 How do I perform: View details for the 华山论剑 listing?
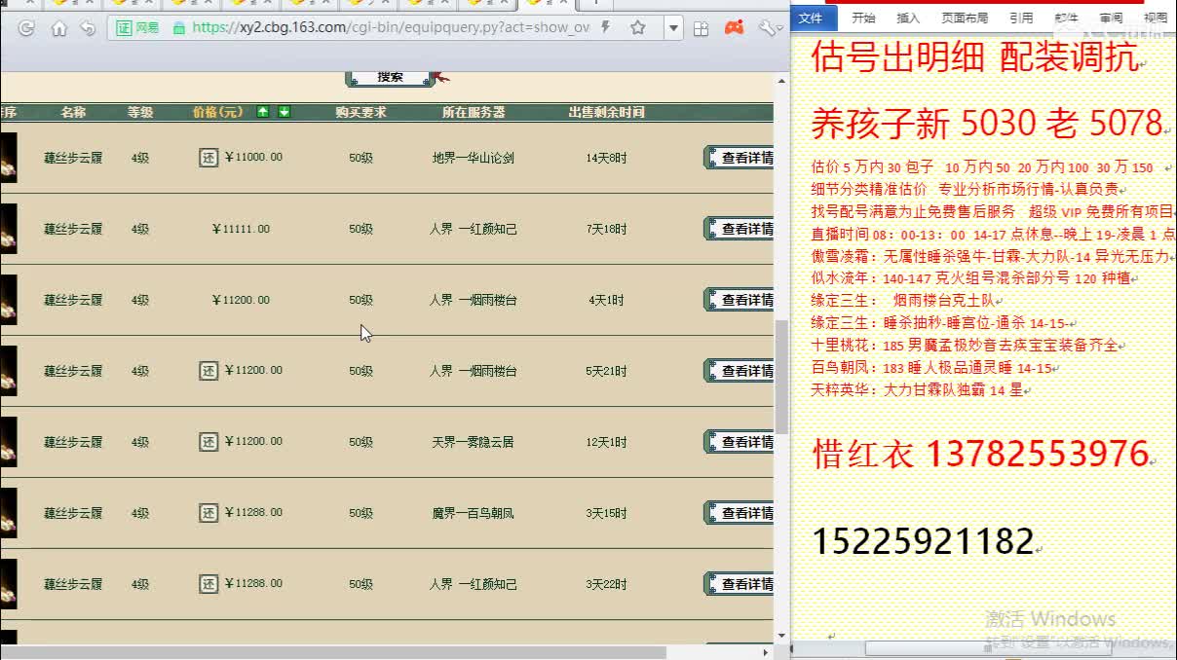[x=739, y=158]
